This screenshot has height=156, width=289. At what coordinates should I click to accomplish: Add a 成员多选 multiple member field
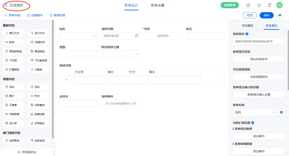pos(39,141)
